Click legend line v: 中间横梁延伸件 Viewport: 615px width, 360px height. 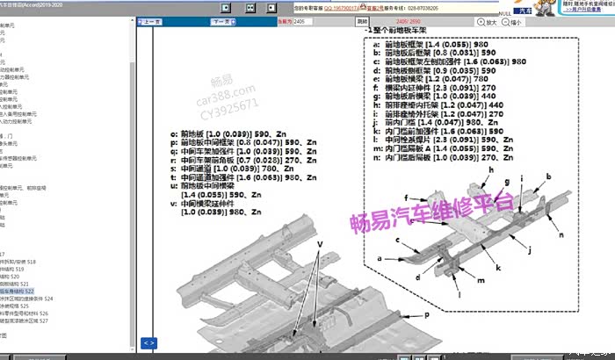[x=216, y=208]
